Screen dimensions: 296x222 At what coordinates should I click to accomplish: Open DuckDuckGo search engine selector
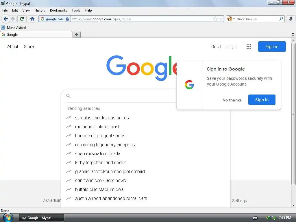(231, 19)
